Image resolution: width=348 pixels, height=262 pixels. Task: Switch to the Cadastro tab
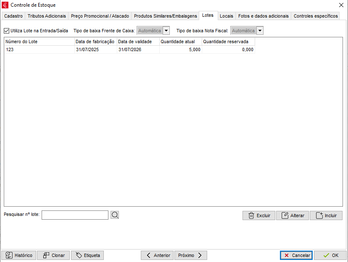click(13, 16)
